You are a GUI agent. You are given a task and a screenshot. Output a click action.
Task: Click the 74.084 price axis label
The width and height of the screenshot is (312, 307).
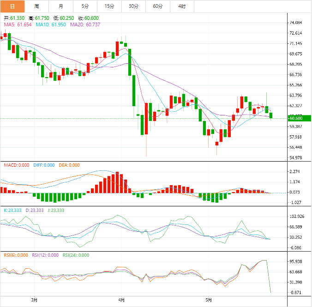296,23
